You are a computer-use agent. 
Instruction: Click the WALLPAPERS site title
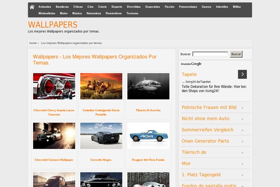click(53, 25)
